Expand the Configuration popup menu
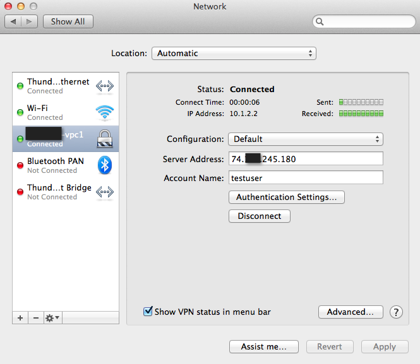 point(306,139)
